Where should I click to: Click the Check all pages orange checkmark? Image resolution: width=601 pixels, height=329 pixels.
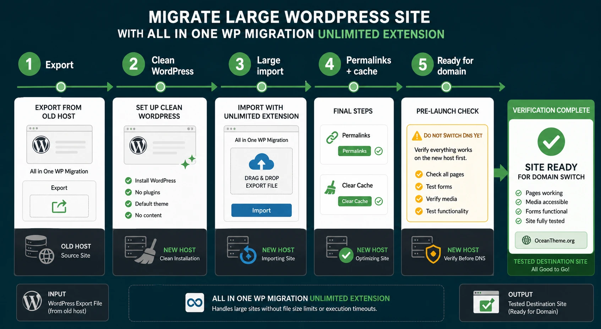[x=419, y=174]
